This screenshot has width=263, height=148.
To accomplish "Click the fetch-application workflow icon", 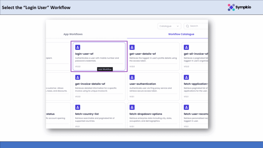I will [187, 77].
